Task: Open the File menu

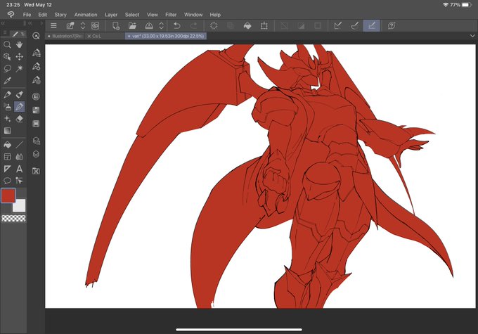Action: coord(27,15)
